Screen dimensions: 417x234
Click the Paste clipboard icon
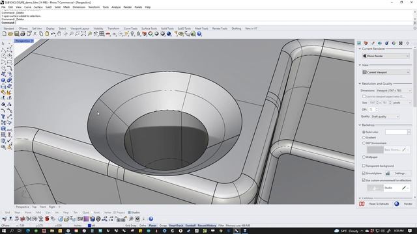click(47, 34)
